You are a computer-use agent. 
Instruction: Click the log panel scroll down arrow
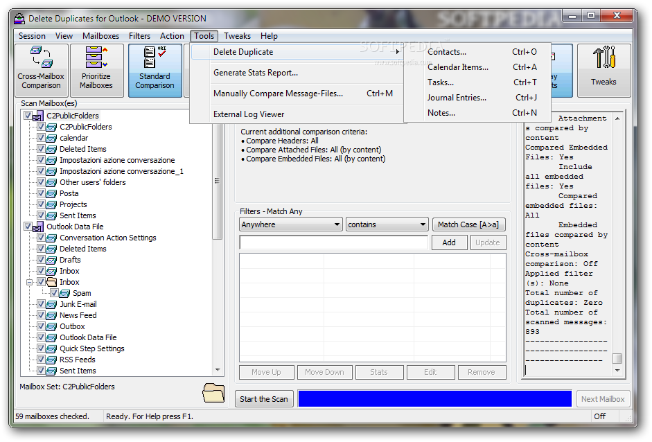[x=617, y=371]
